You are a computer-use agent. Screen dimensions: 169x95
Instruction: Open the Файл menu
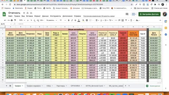[10, 16]
